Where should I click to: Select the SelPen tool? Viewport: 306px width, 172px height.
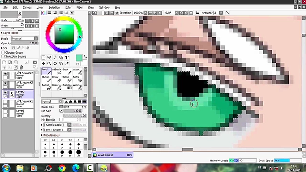(67, 79)
